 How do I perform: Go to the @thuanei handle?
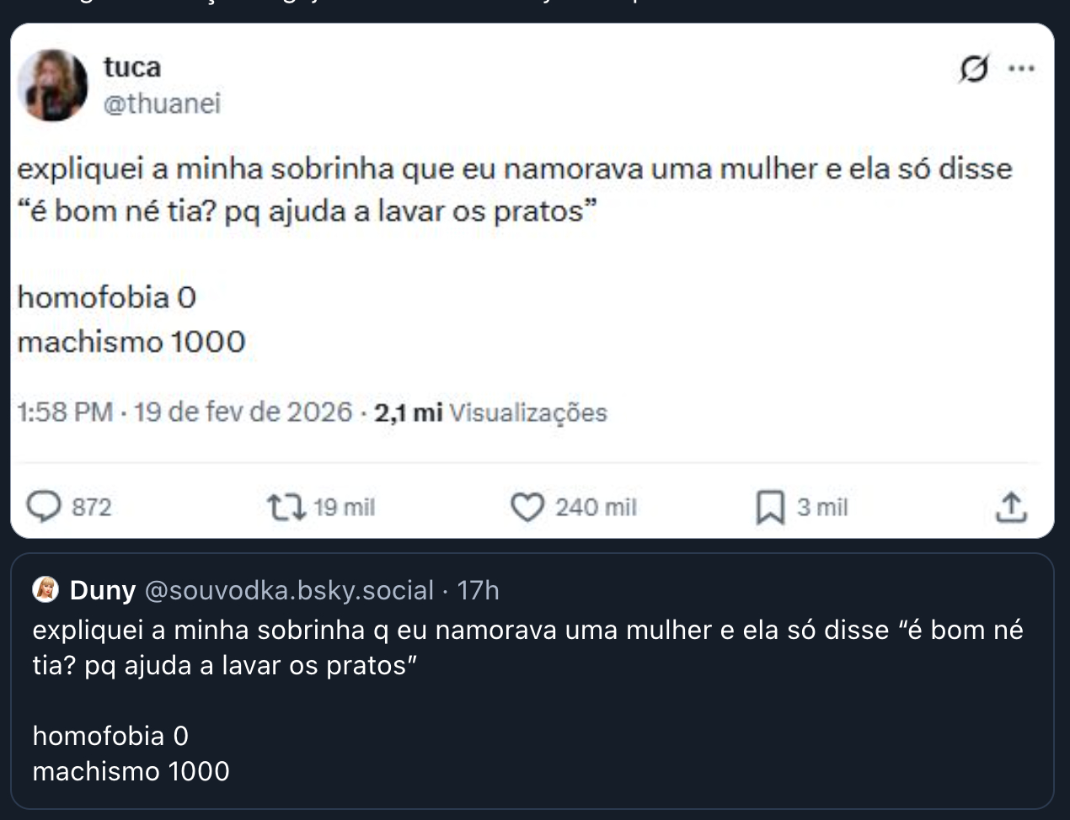point(162,104)
